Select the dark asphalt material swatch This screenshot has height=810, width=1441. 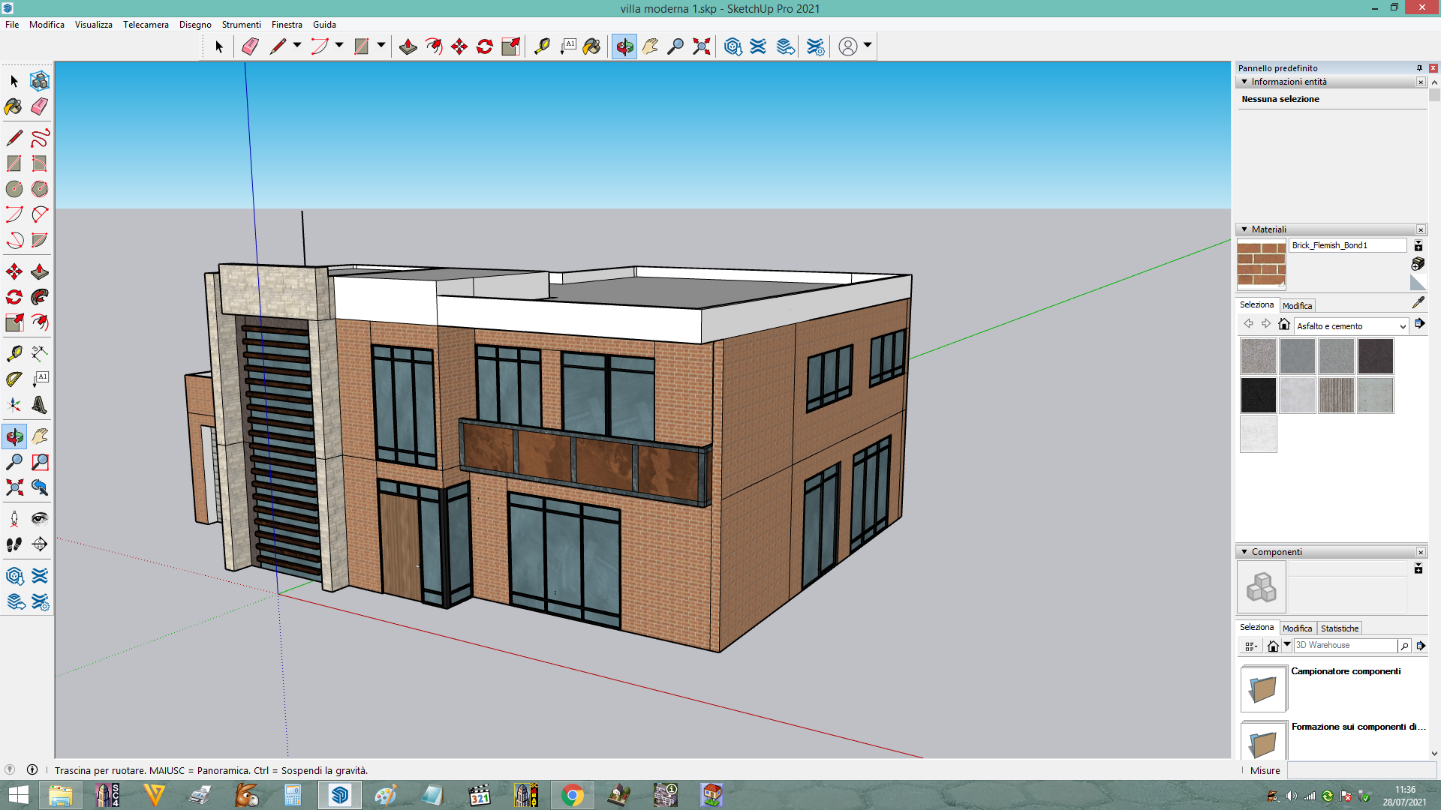[x=1375, y=356]
